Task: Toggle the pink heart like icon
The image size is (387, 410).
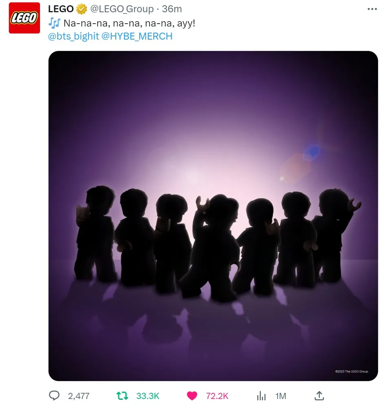Action: point(192,396)
